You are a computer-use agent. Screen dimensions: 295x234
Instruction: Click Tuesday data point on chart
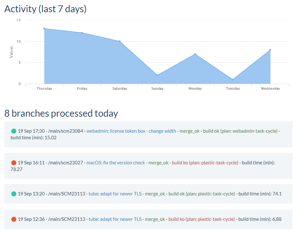[233, 80]
